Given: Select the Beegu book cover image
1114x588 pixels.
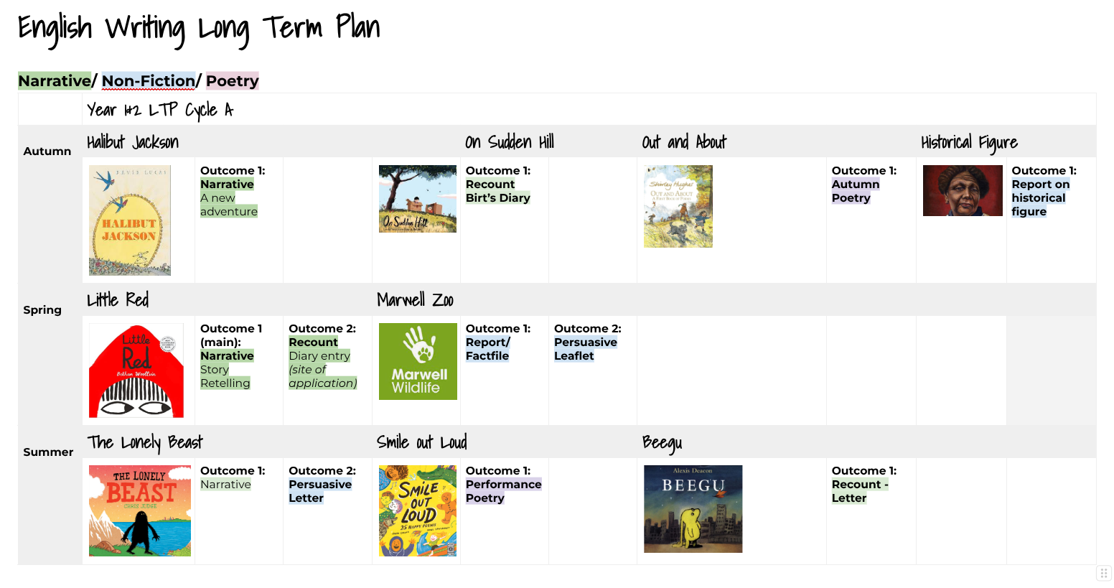Looking at the screenshot, I should 693,509.
